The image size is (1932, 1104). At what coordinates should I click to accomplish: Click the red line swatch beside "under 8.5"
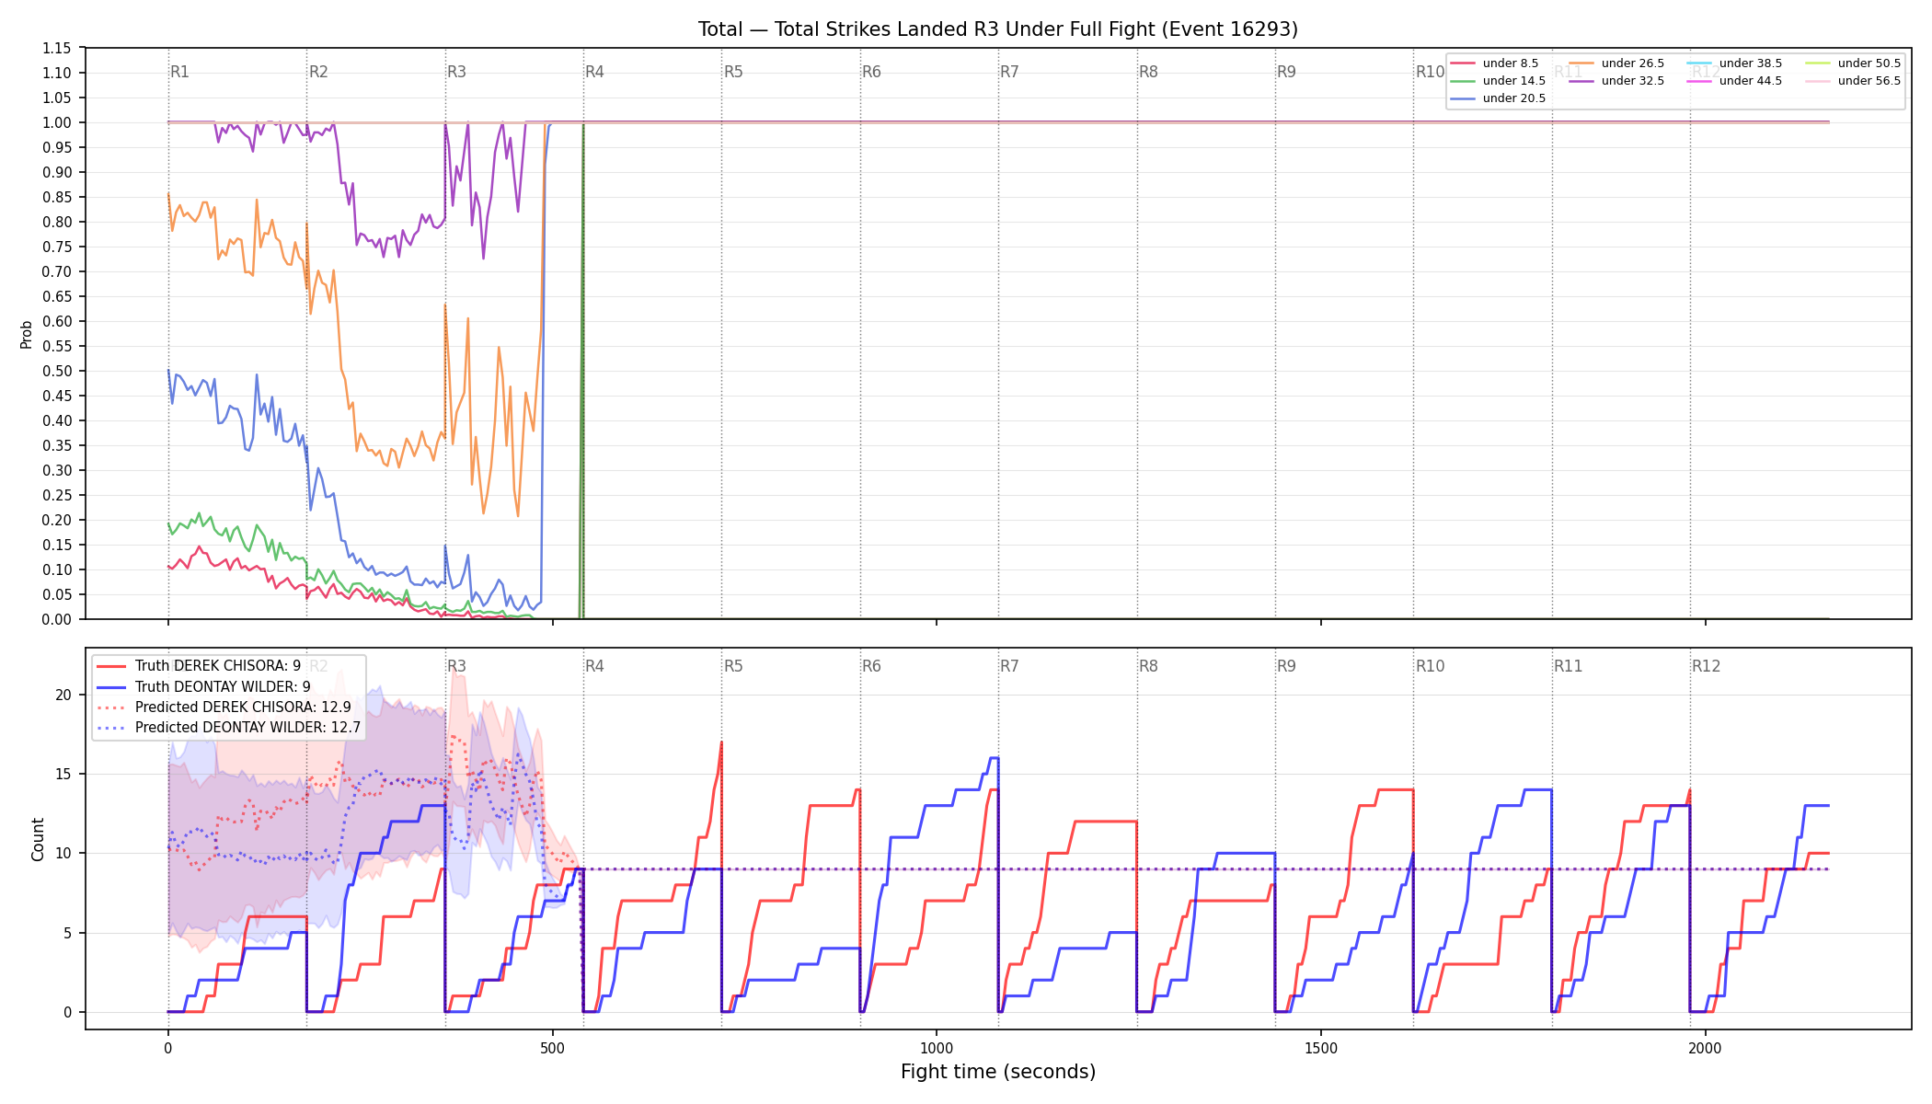coord(1463,63)
